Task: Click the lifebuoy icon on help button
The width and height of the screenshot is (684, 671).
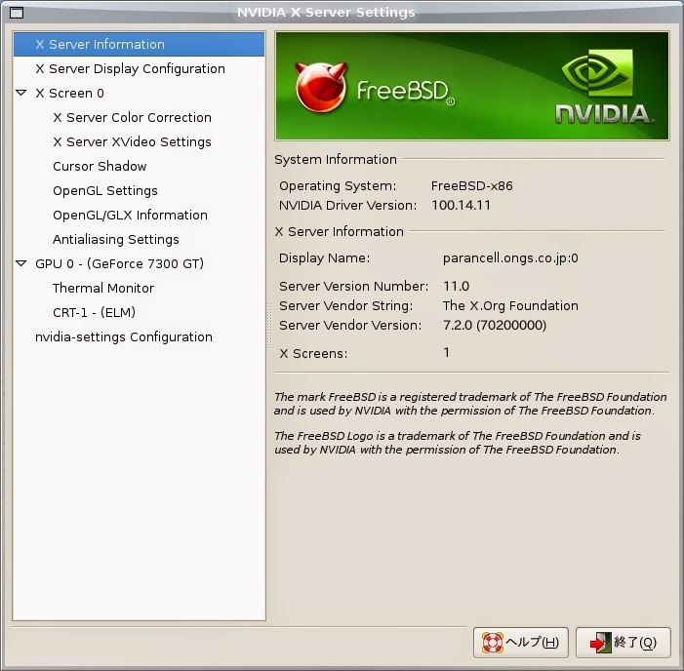Action: 493,643
